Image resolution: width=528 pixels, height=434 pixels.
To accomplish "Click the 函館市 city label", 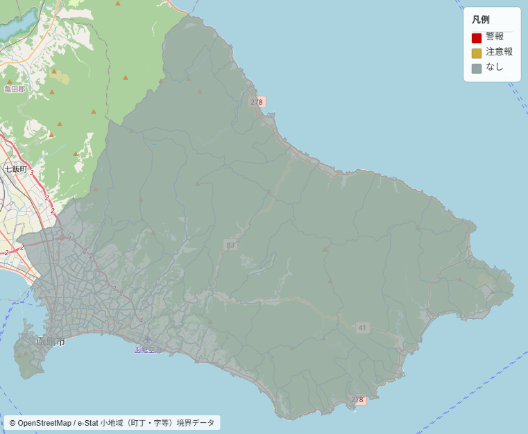I will 51,342.
